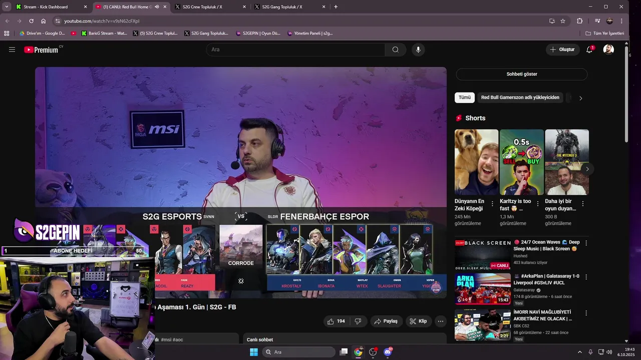Open Chrome extensions puzzle icon
Image resolution: width=641 pixels, height=360 pixels.
580,21
